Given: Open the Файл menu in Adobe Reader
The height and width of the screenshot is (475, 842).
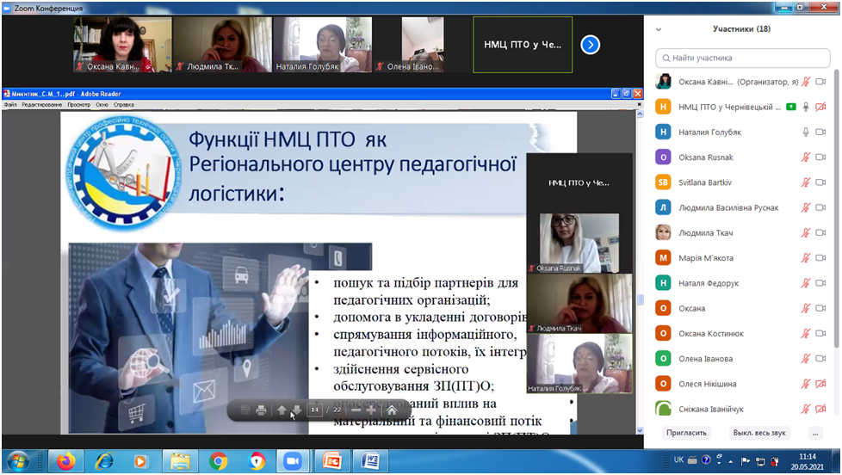Looking at the screenshot, I should pos(10,105).
